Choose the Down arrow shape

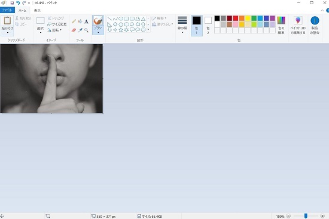[x=109, y=30]
